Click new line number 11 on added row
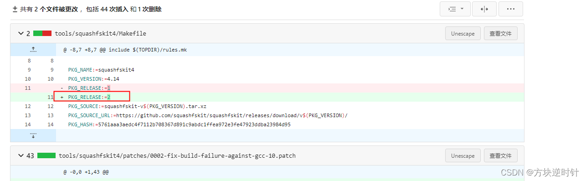 pos(50,97)
